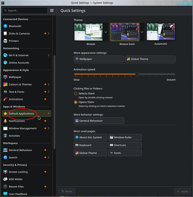Click the Disks & Cameras icon
This screenshot has width=193, height=197.
pos(5,33)
